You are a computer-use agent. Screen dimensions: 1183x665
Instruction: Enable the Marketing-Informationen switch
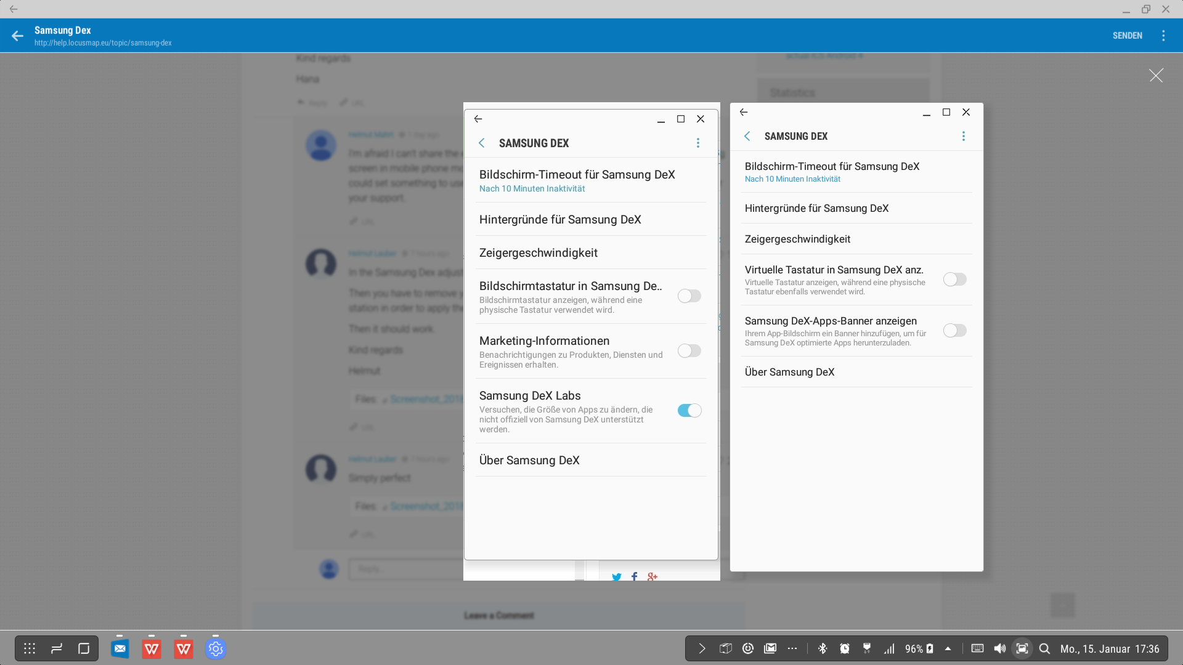689,351
